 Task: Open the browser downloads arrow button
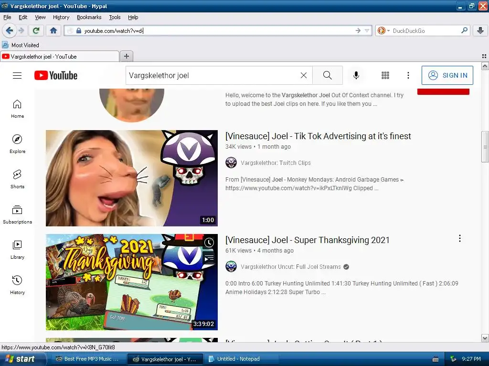[480, 30]
